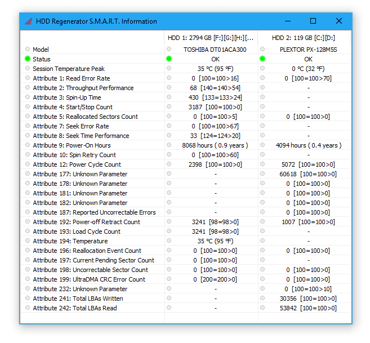This screenshot has width=370, height=343.
Task: Click HDD 2 indicator beside 30356 value
Action: 262,298
